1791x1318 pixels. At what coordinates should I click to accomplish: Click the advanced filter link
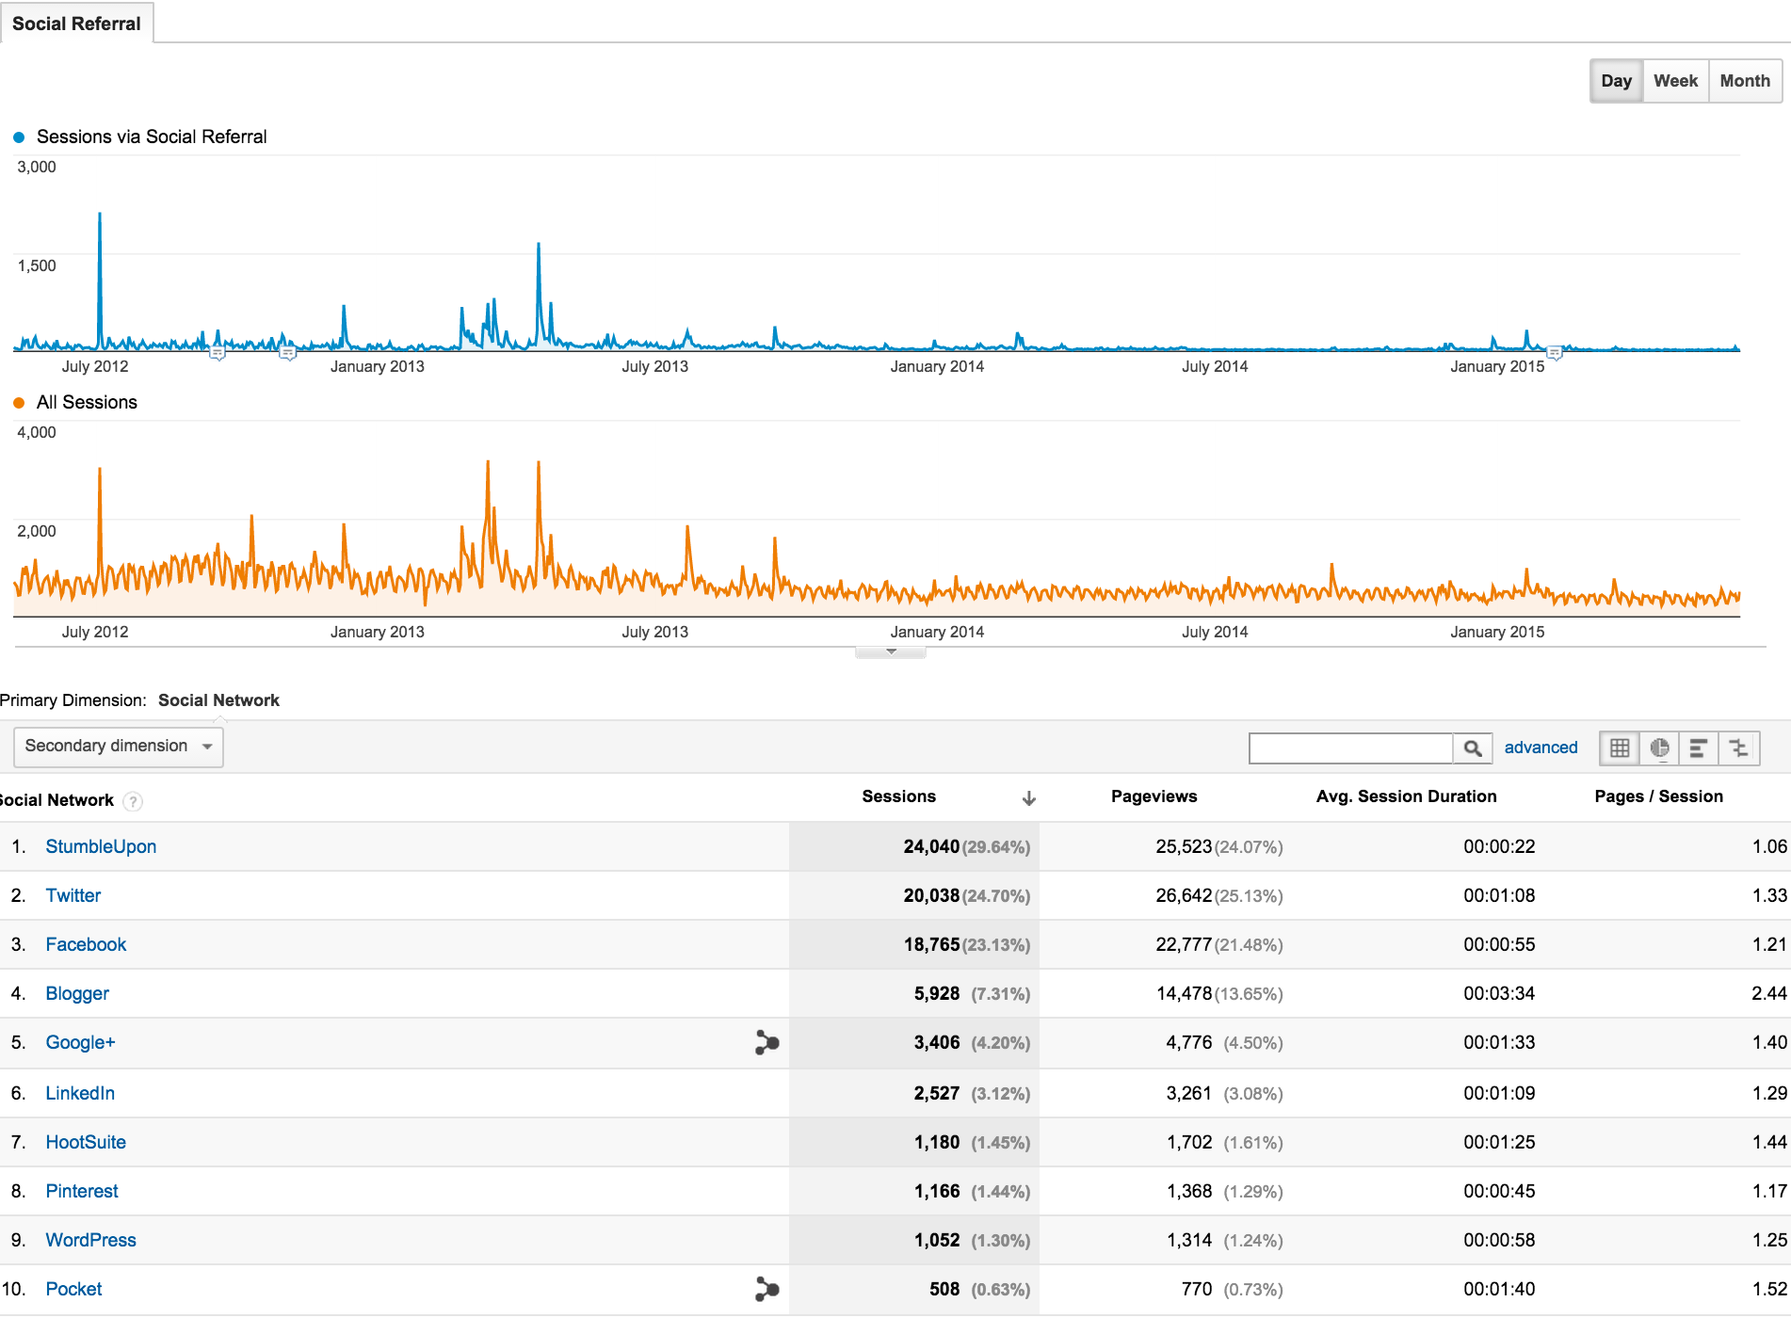[x=1541, y=747]
